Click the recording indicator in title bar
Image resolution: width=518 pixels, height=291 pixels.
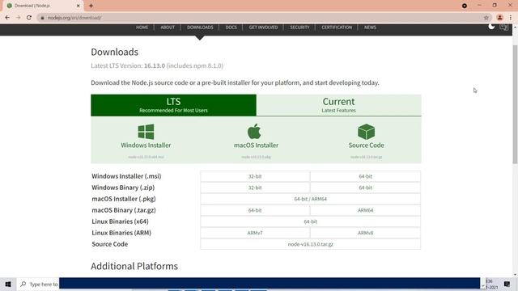point(465,6)
